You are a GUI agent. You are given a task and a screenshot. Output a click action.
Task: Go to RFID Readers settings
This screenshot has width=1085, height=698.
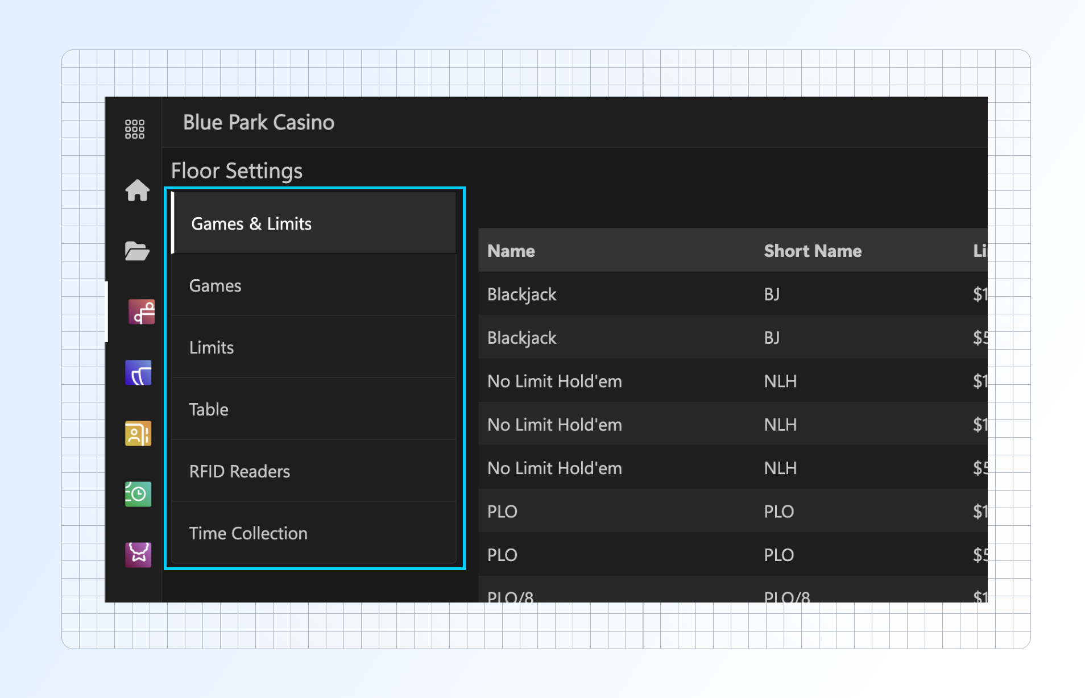point(314,471)
